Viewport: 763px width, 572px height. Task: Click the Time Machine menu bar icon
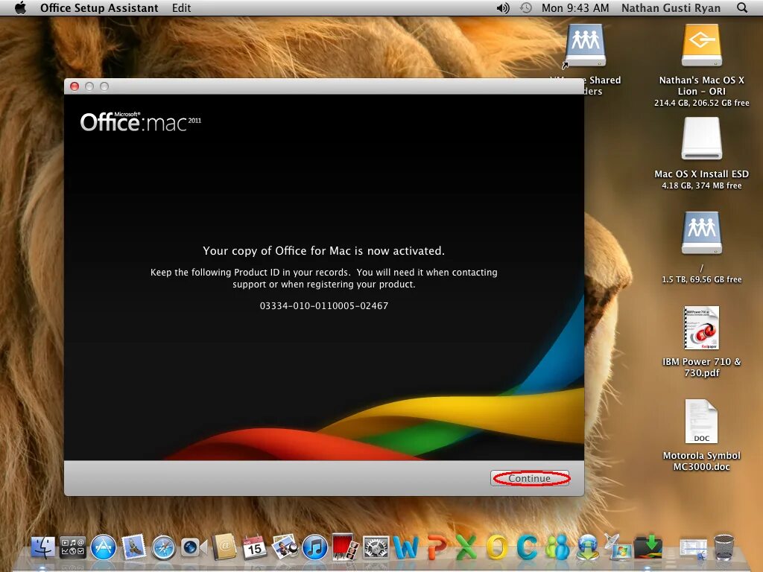coord(525,7)
